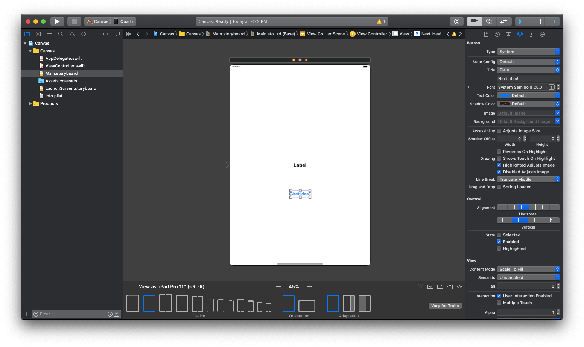Toggle the document outline panel
Screen dimensions: 584x347
pos(129,287)
